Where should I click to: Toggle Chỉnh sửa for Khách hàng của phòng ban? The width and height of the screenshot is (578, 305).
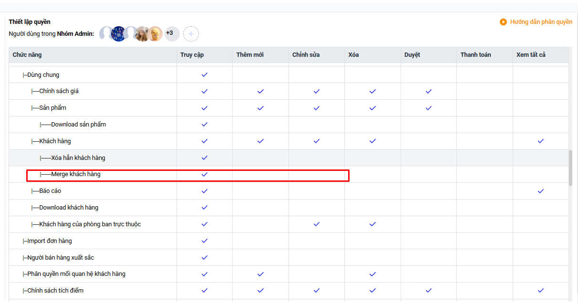316,224
